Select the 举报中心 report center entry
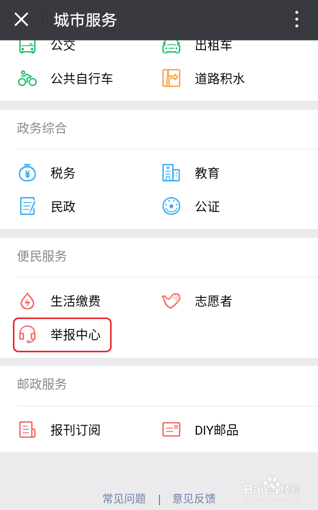 75,335
